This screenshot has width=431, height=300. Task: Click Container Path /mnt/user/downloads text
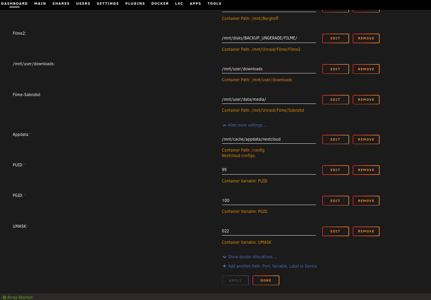click(x=257, y=80)
